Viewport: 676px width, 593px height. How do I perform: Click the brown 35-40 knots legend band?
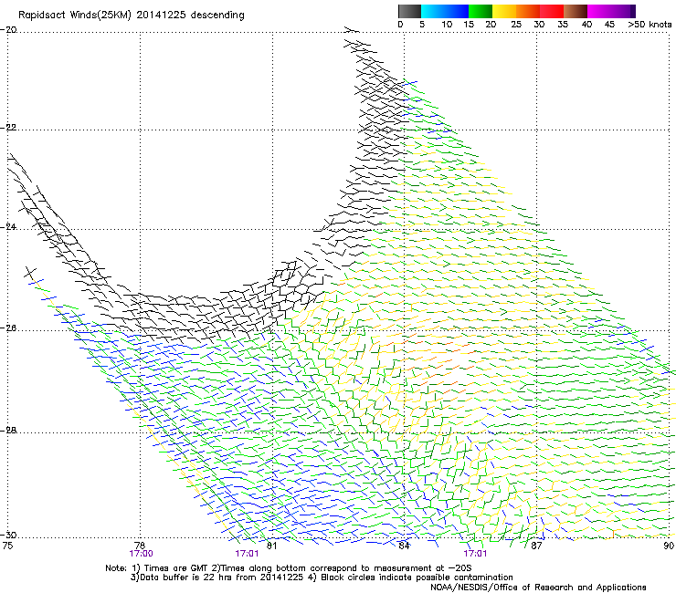click(x=576, y=11)
